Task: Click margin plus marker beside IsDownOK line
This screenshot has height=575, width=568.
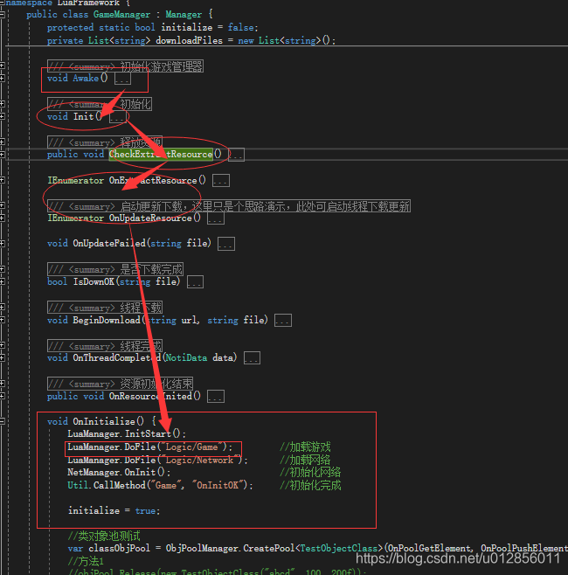Action: 3,282
